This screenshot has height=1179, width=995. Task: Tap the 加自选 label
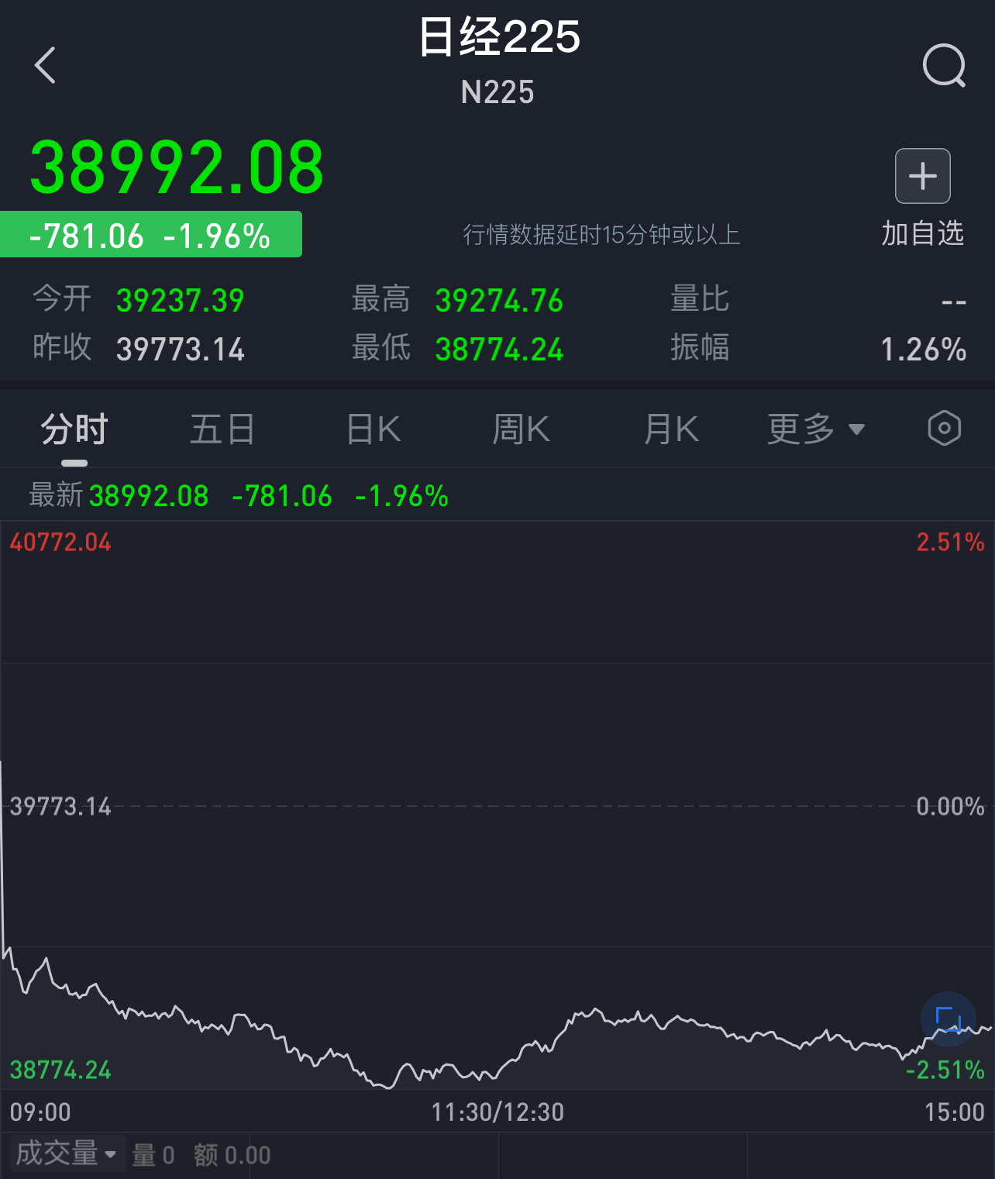point(923,233)
